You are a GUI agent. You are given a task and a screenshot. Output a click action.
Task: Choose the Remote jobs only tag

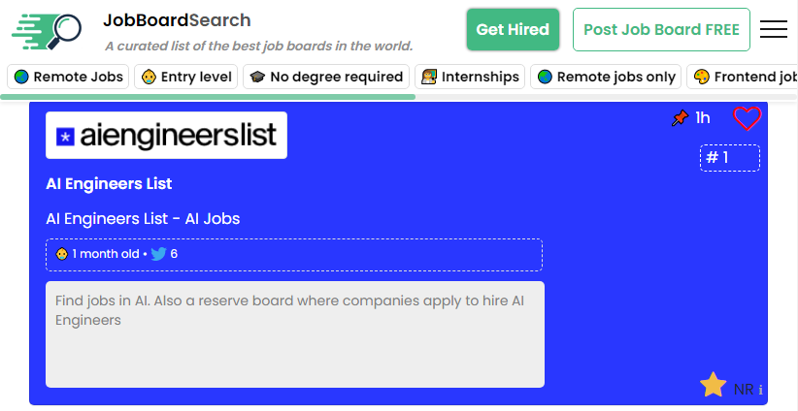tap(606, 77)
